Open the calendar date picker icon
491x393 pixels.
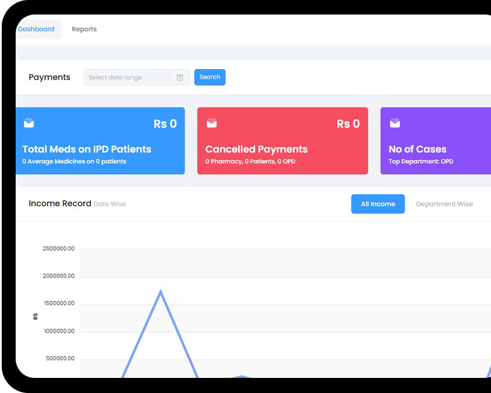coord(179,77)
